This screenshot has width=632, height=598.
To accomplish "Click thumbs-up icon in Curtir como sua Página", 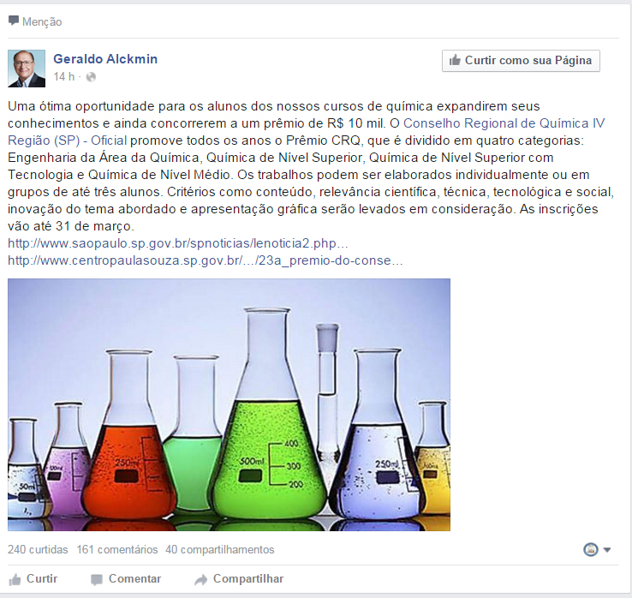I will [455, 60].
